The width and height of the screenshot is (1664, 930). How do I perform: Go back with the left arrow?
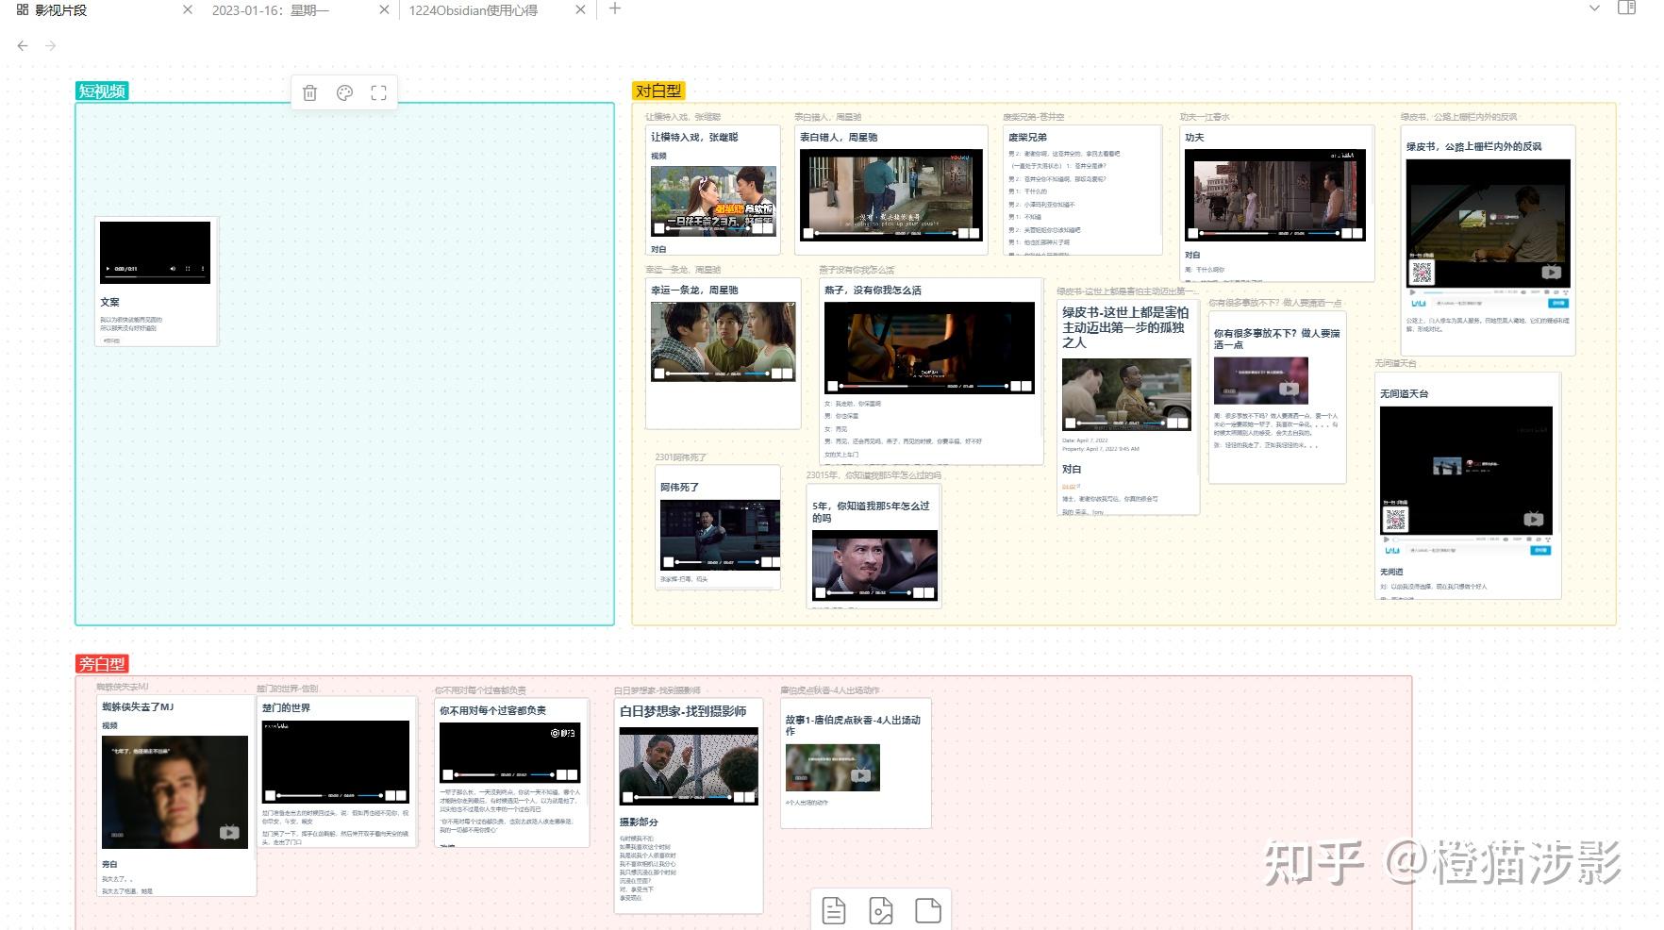tap(23, 45)
